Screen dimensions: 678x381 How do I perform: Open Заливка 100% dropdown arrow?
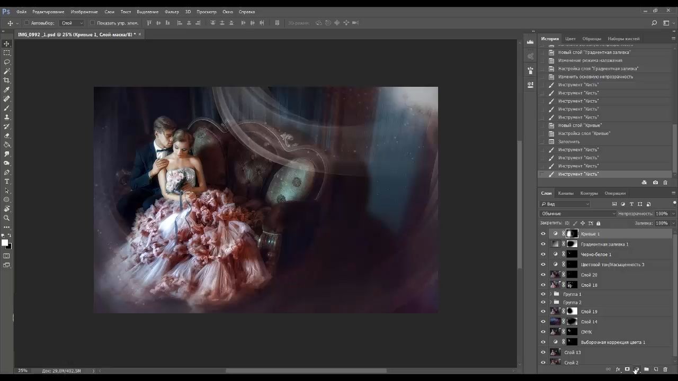pos(673,223)
